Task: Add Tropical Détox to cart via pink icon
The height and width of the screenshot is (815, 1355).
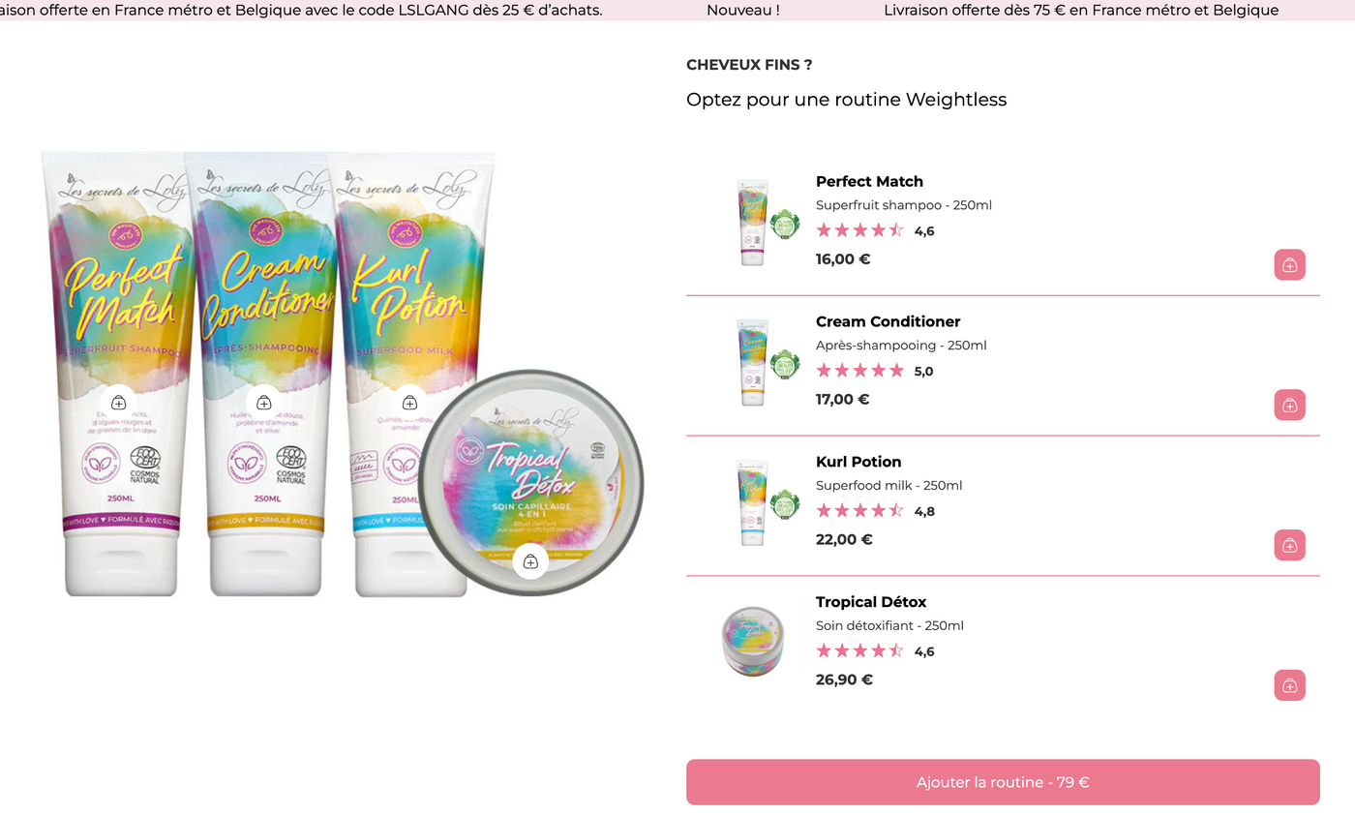Action: 1289,685
